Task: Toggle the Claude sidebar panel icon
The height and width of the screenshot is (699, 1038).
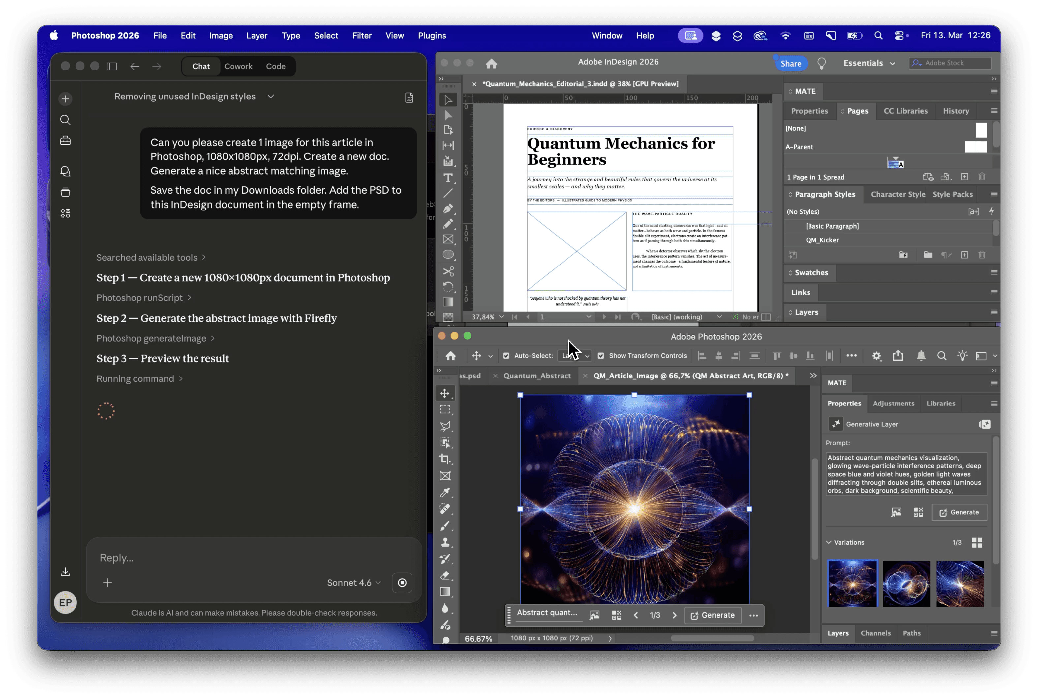Action: click(x=111, y=66)
